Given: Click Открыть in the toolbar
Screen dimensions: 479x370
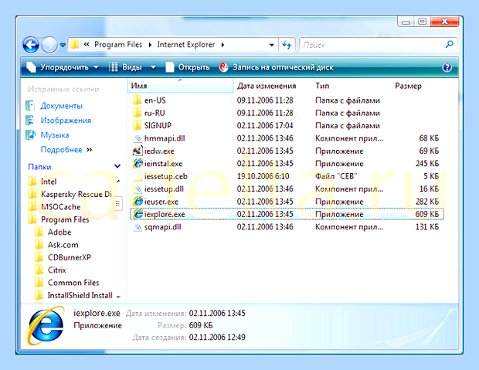Looking at the screenshot, I should point(188,67).
